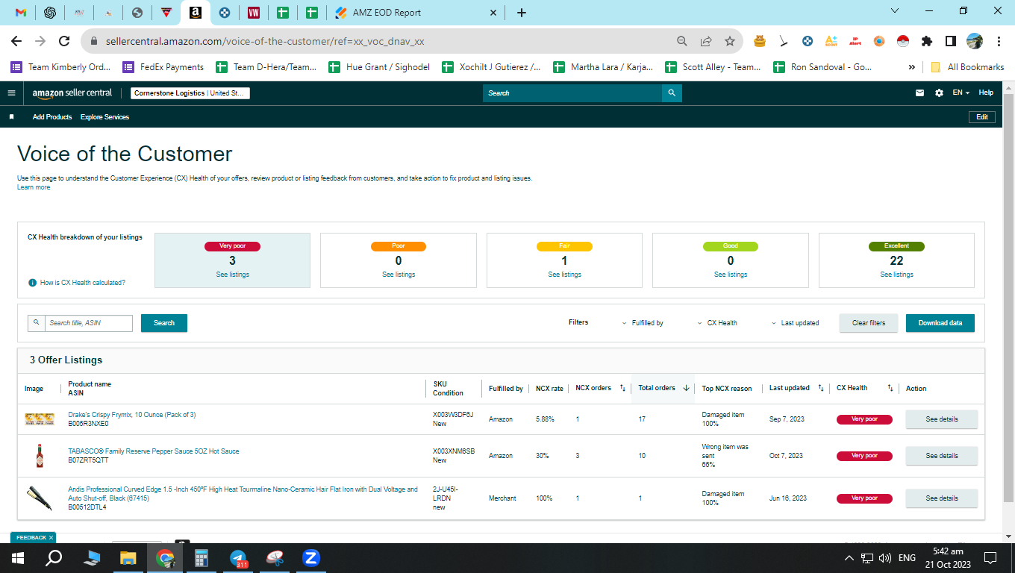Open Help in the Seller Central header

pos(986,93)
